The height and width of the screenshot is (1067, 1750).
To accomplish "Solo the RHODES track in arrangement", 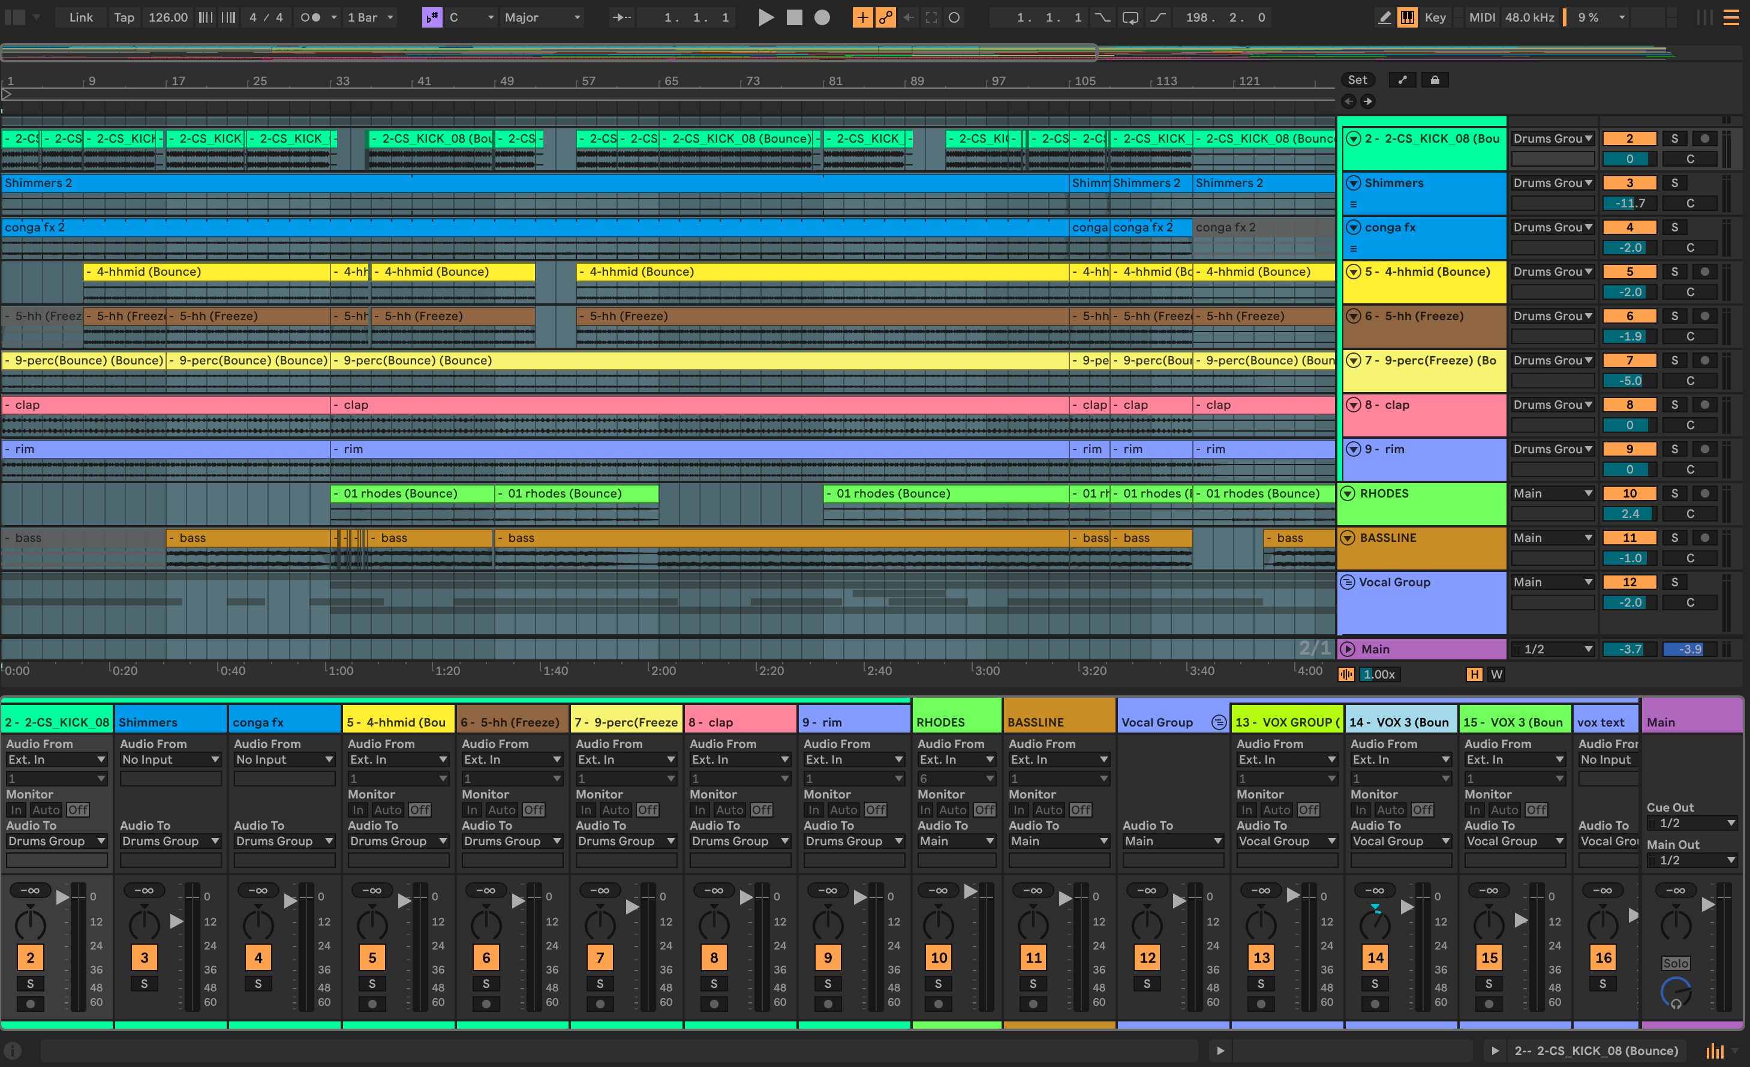I will [x=1674, y=493].
